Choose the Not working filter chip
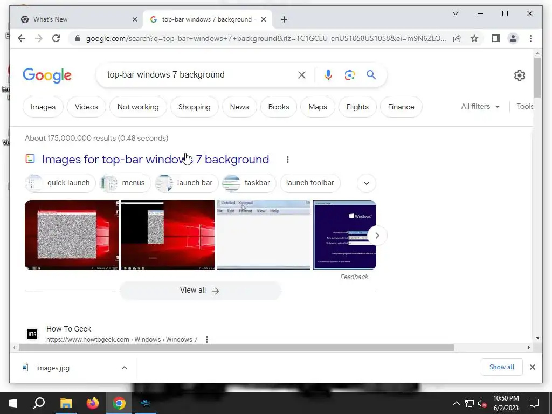Viewport: 552px width, 414px height. coord(138,107)
